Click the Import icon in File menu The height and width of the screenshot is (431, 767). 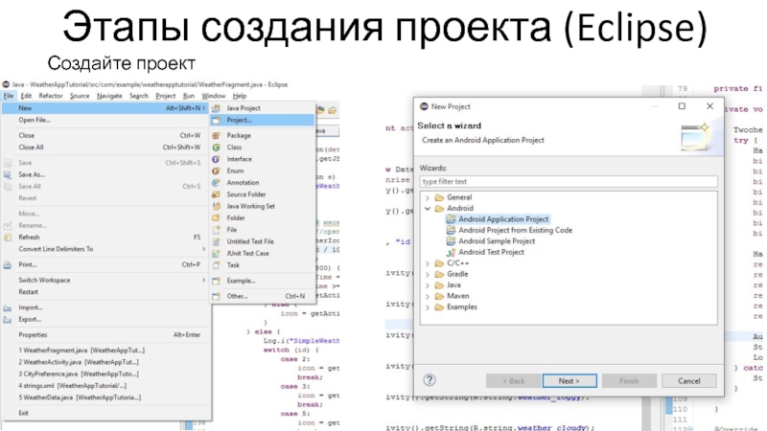8,307
